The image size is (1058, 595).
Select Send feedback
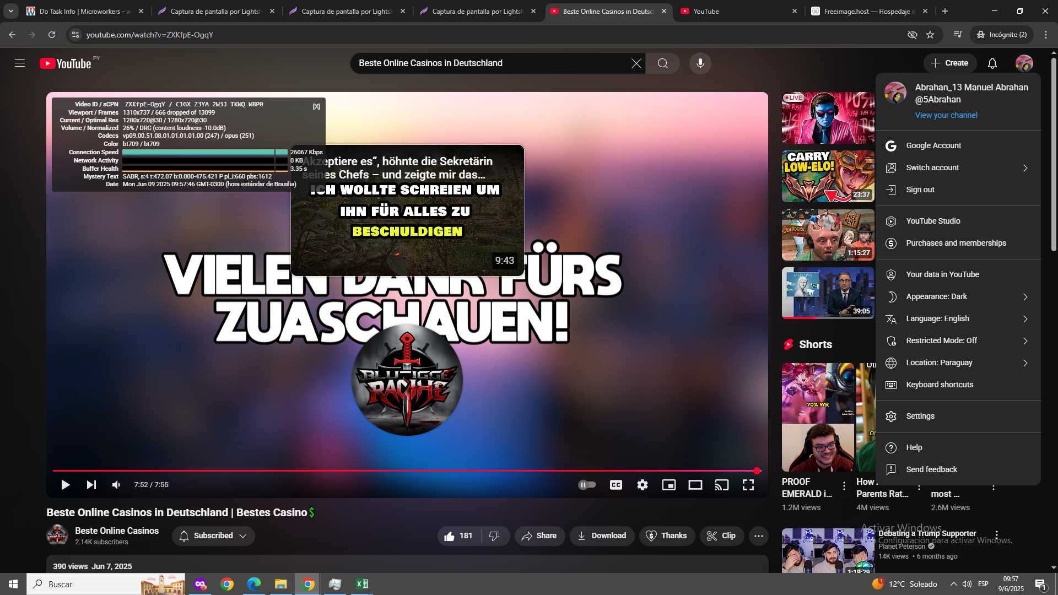(x=958, y=469)
